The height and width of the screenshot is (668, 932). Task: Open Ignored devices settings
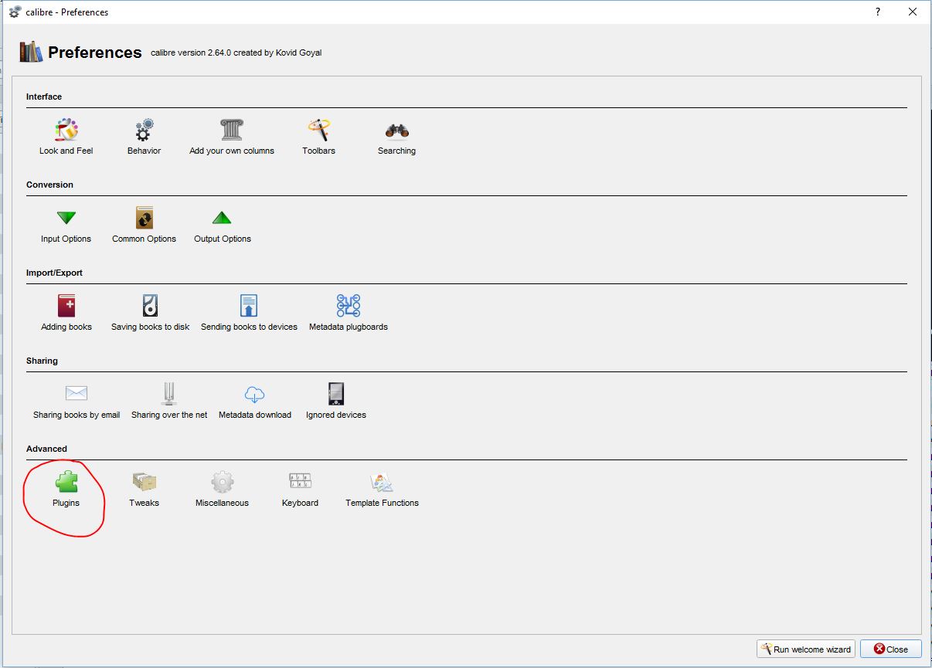[336, 402]
